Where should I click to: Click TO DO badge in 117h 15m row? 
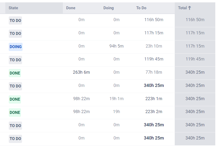pyautogui.click(x=15, y=34)
